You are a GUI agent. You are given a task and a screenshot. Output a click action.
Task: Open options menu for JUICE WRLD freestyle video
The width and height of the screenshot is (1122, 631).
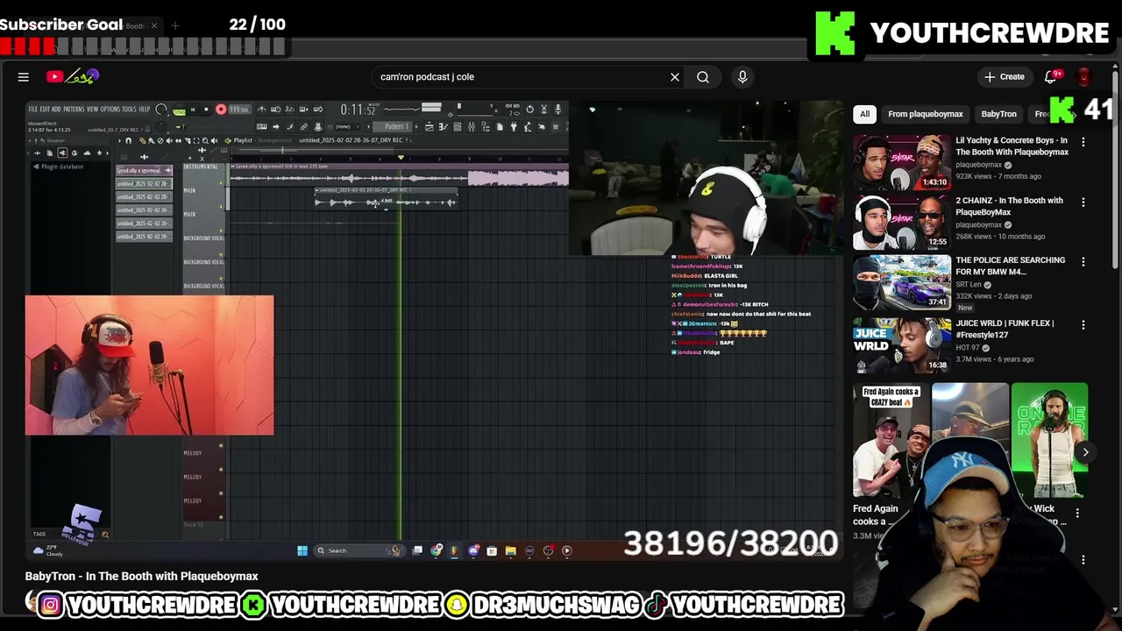(1083, 324)
